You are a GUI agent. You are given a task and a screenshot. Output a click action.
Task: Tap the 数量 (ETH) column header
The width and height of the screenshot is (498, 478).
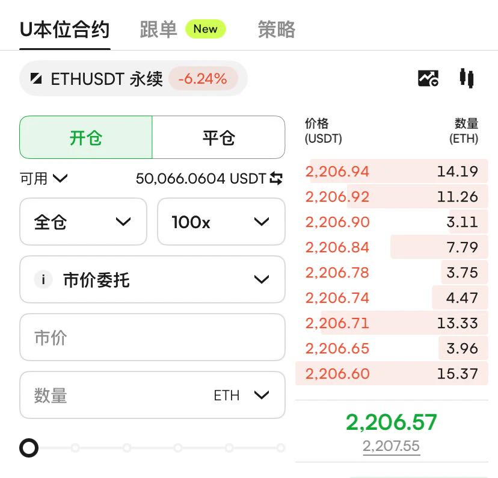click(x=464, y=131)
